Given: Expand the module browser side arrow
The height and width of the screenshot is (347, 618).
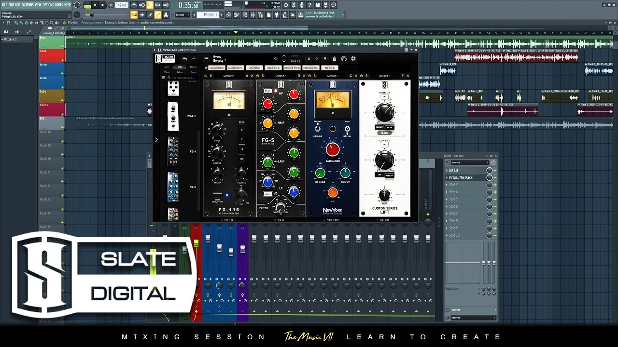Looking at the screenshot, I should (x=156, y=140).
